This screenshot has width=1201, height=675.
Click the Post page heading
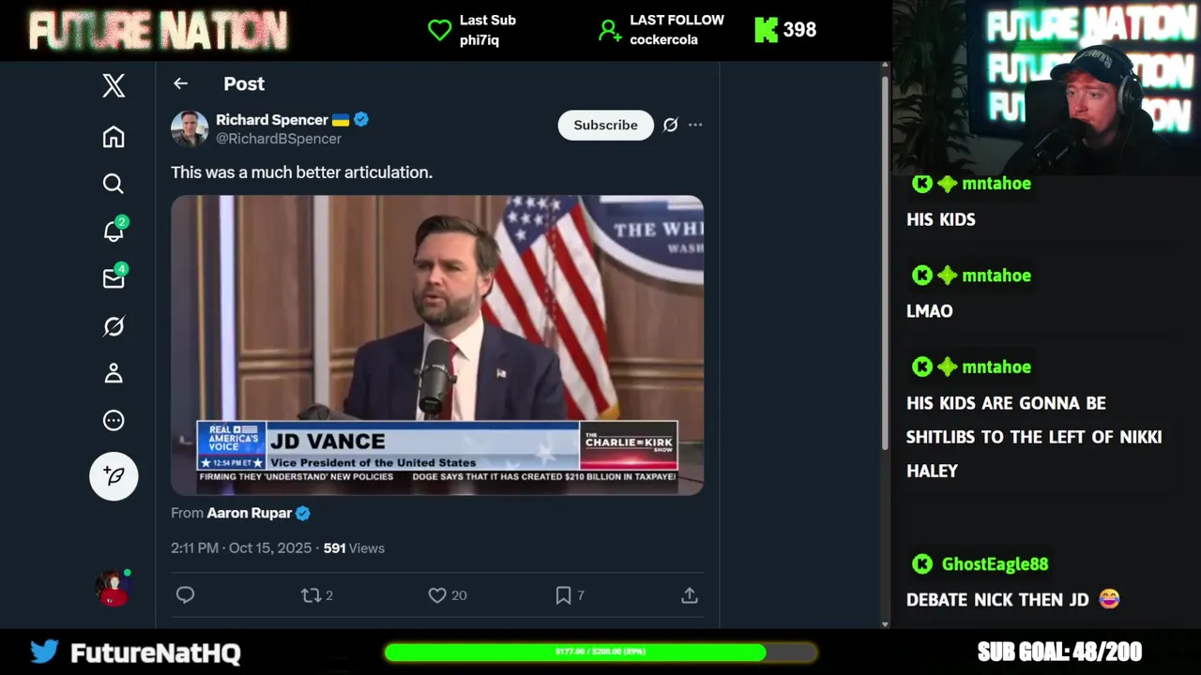(x=244, y=83)
